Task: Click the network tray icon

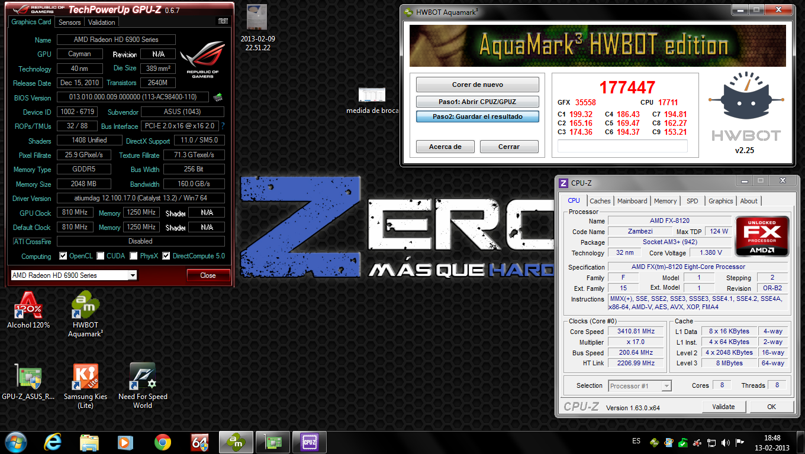Action: (x=711, y=442)
